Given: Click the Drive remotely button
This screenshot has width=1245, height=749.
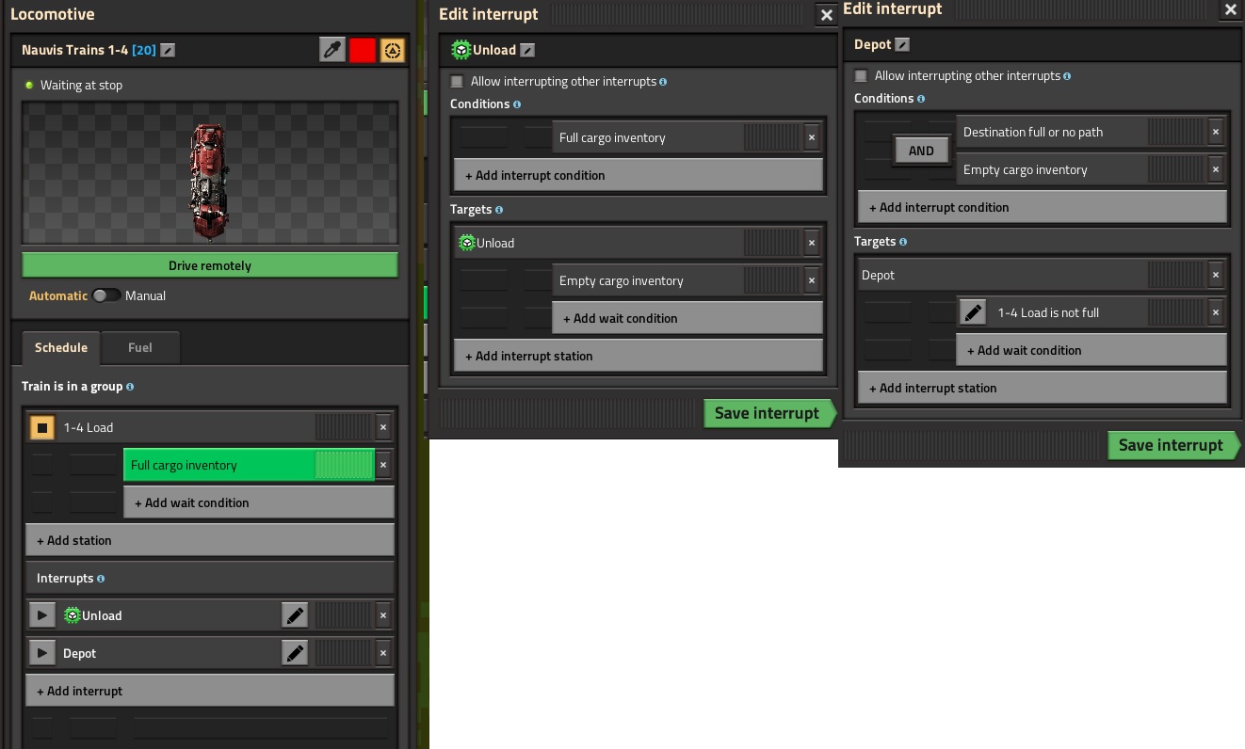Looking at the screenshot, I should (x=210, y=265).
